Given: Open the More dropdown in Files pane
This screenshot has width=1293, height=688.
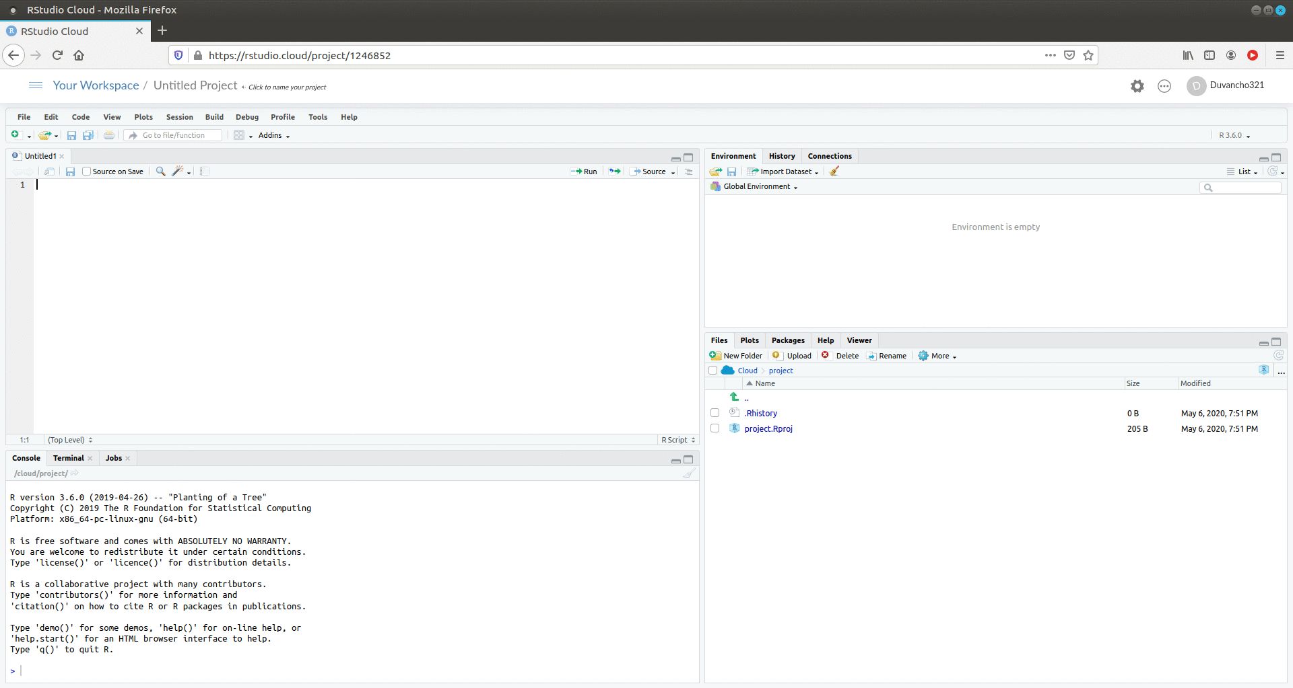Looking at the screenshot, I should [937, 356].
